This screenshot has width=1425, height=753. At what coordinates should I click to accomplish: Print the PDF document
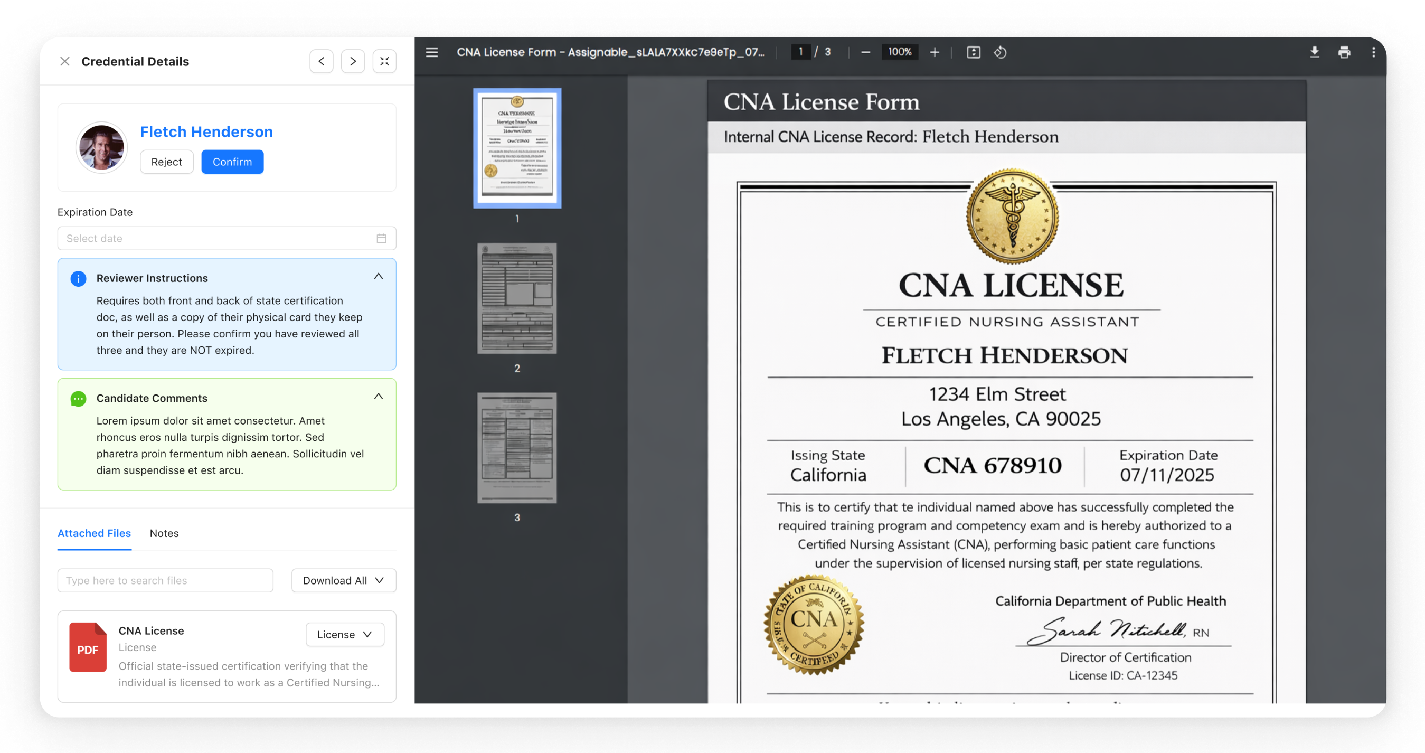(1344, 53)
